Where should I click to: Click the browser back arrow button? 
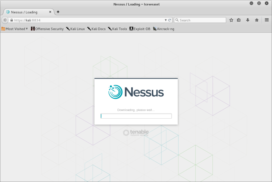(x=5, y=20)
